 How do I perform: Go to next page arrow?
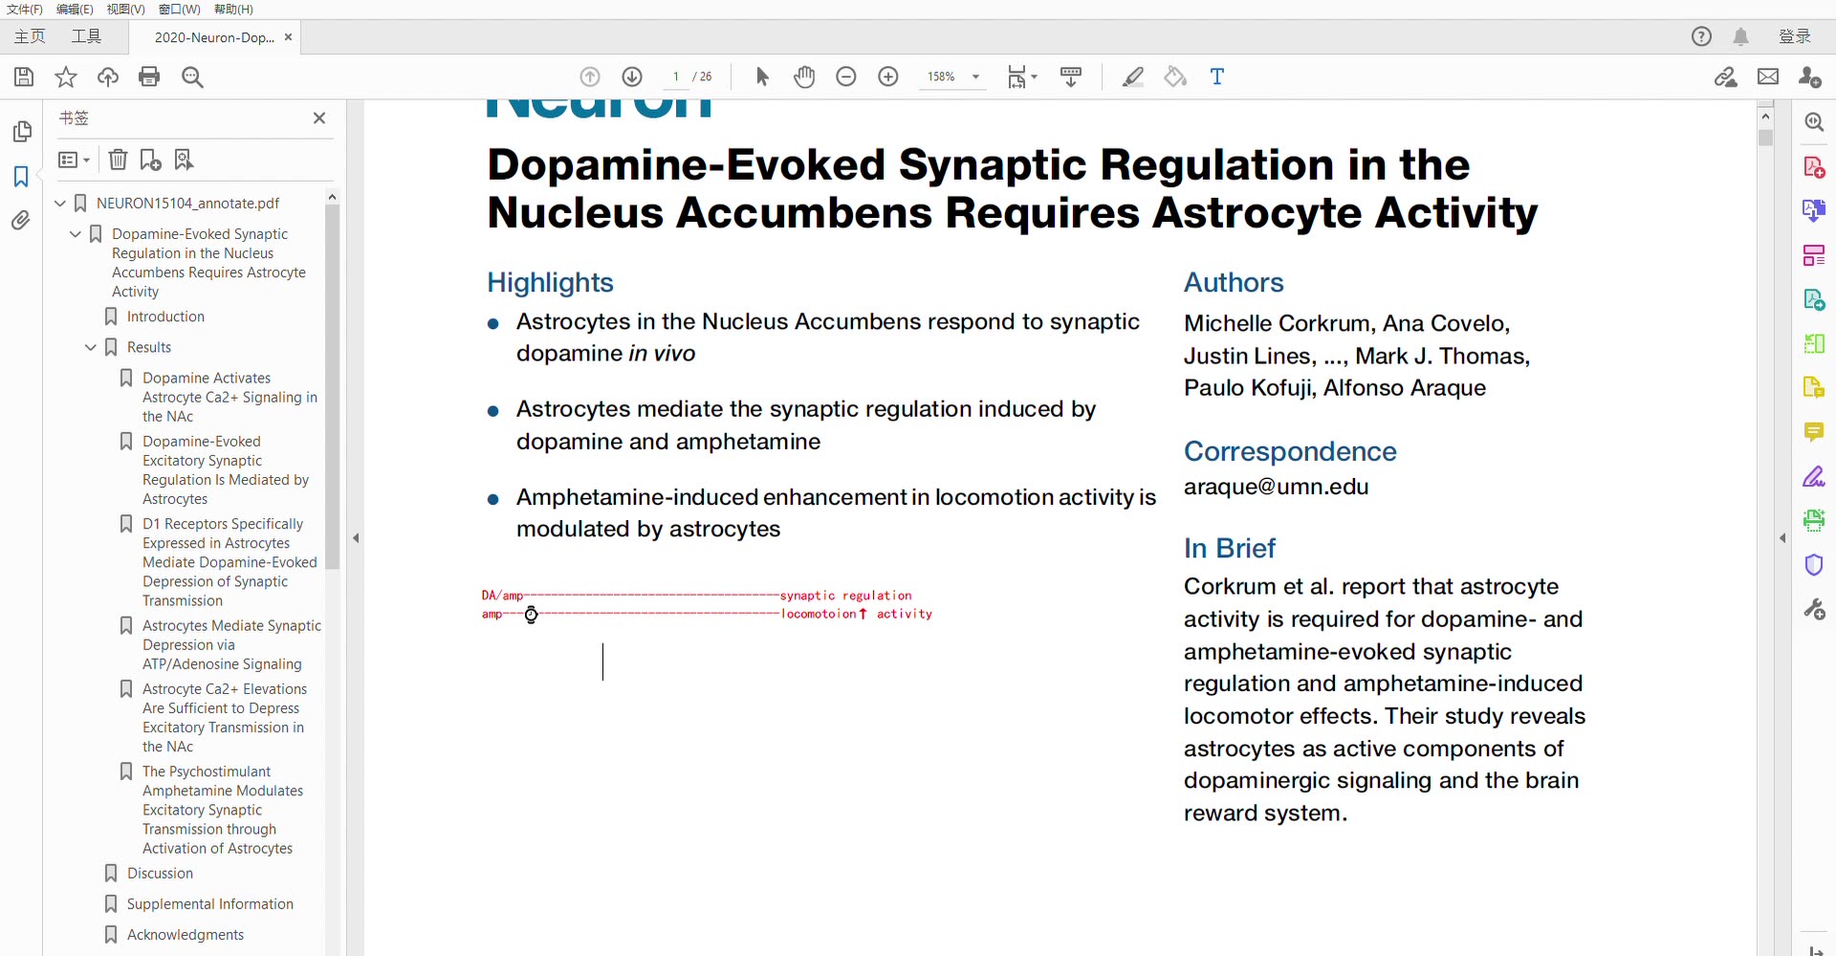(632, 76)
